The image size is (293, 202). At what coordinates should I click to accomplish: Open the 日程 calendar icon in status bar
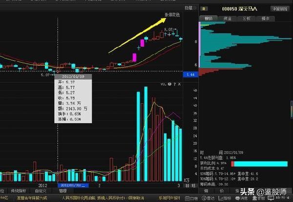191,198
